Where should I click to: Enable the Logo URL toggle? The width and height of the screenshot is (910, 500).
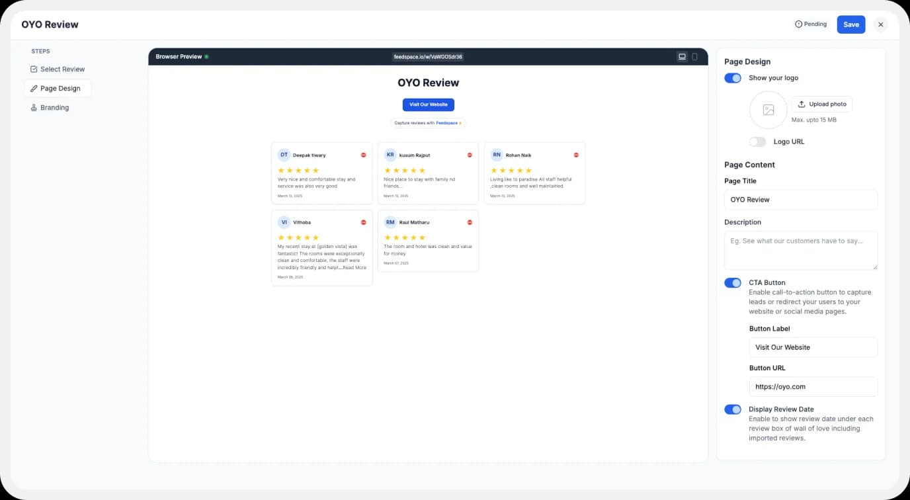tap(758, 142)
